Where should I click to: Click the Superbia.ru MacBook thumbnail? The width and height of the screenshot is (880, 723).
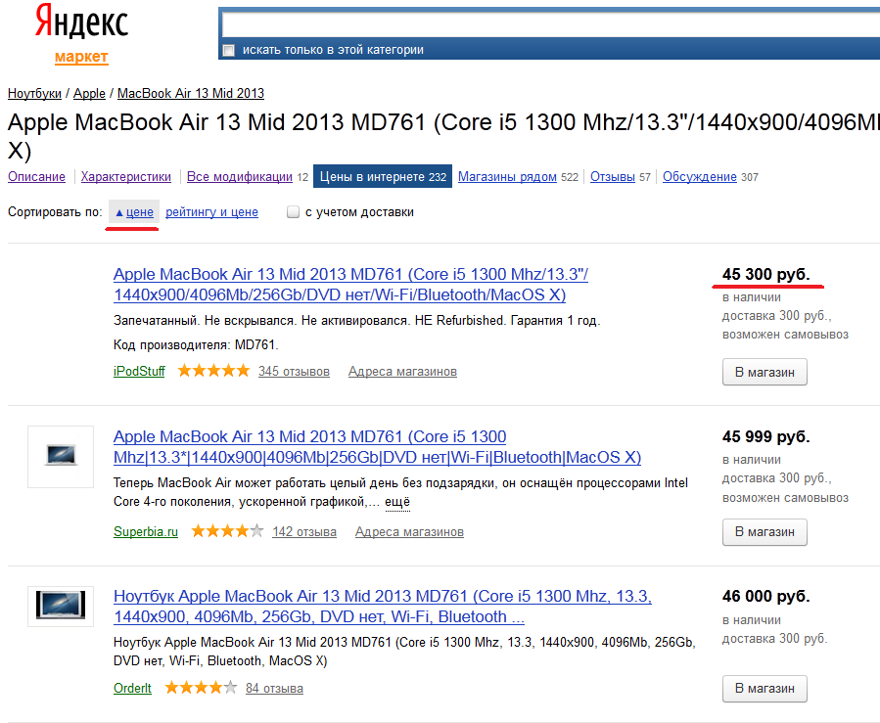coord(61,457)
